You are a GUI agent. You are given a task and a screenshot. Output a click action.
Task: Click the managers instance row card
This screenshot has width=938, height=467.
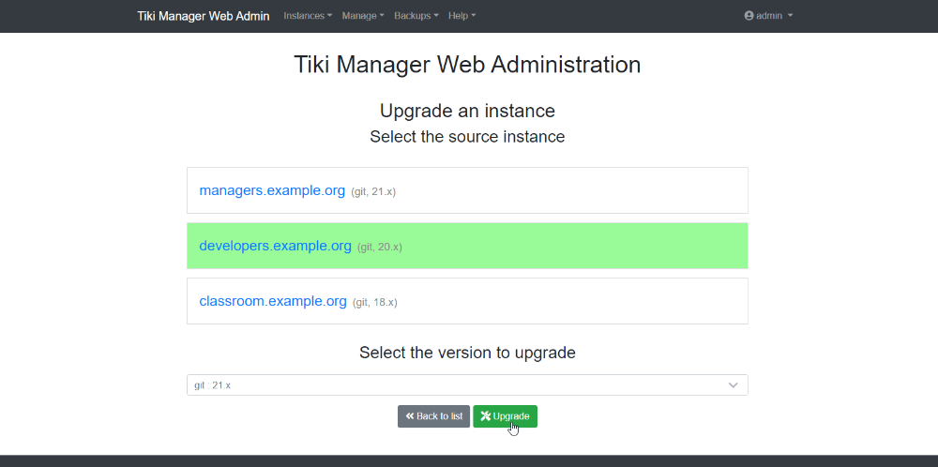467,190
